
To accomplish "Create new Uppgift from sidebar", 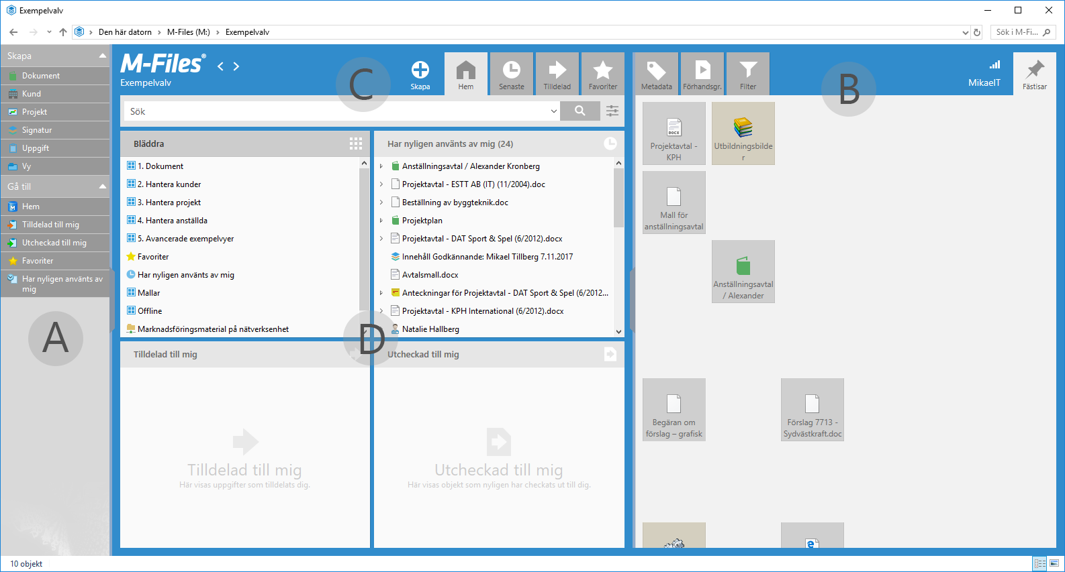I will tap(55, 148).
